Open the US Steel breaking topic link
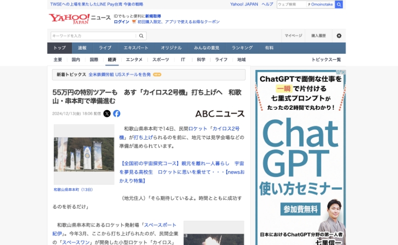Image resolution: width=398 pixels, height=245 pixels. pyautogui.click(x=119, y=75)
